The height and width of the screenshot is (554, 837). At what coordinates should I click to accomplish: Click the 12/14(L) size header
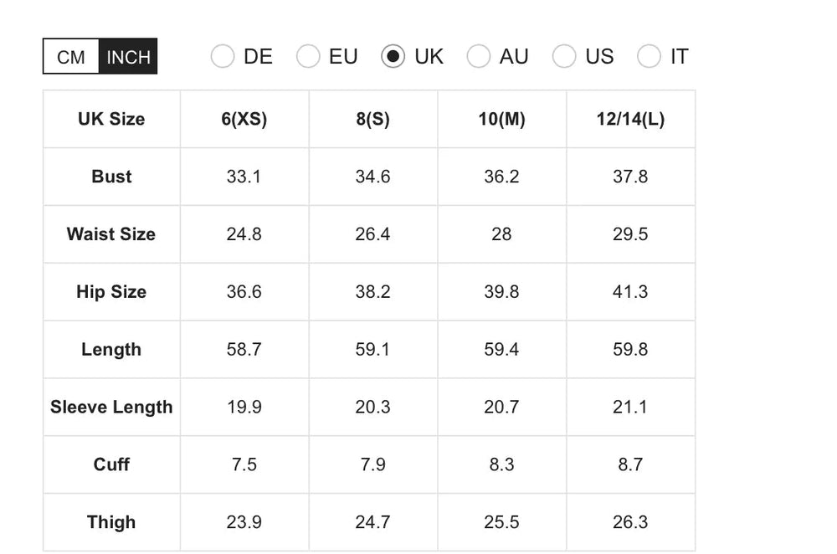click(630, 119)
